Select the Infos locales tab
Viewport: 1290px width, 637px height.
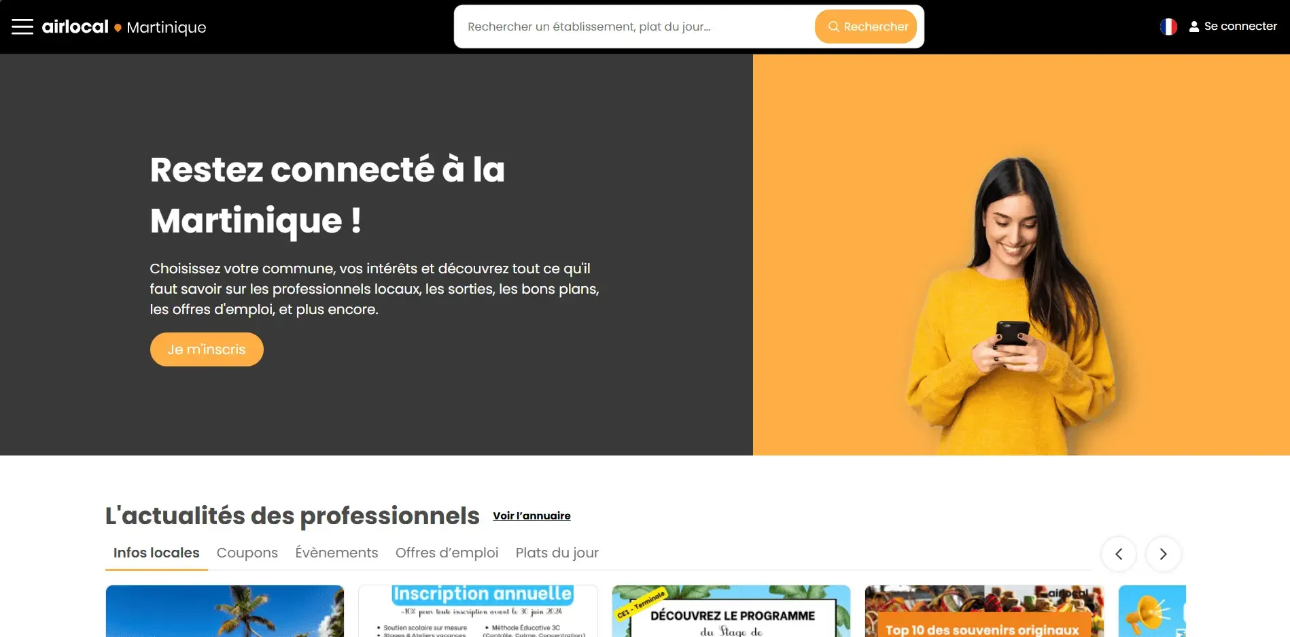156,553
